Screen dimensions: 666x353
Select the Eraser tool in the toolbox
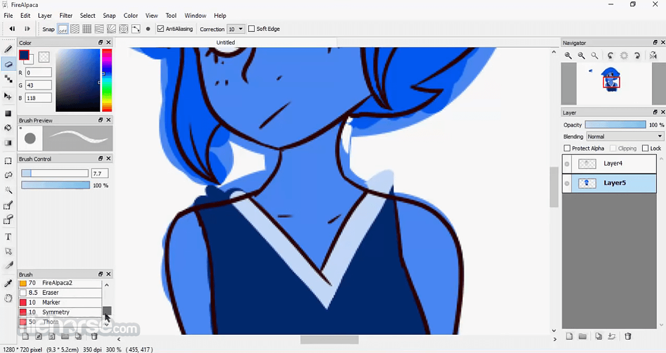[x=8, y=64]
